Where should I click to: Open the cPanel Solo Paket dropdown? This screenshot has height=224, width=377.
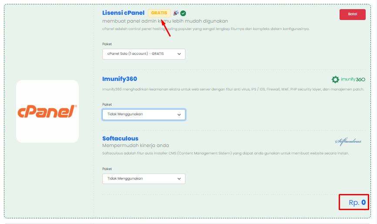[x=144, y=54]
